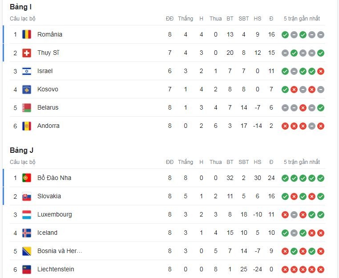The image size is (339, 278).
Task: Open the România team link
Action: [50, 34]
